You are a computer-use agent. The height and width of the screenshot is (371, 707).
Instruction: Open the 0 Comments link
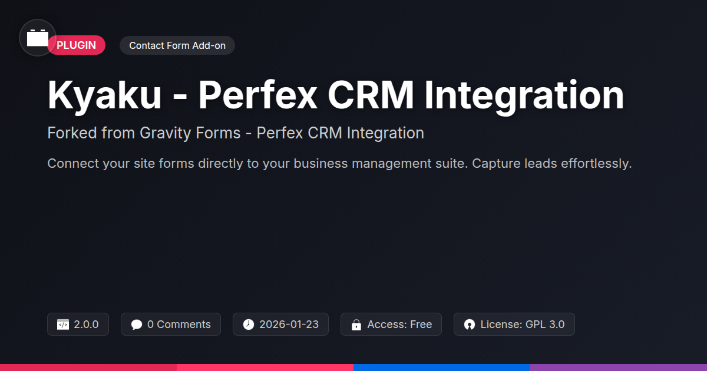(x=171, y=324)
